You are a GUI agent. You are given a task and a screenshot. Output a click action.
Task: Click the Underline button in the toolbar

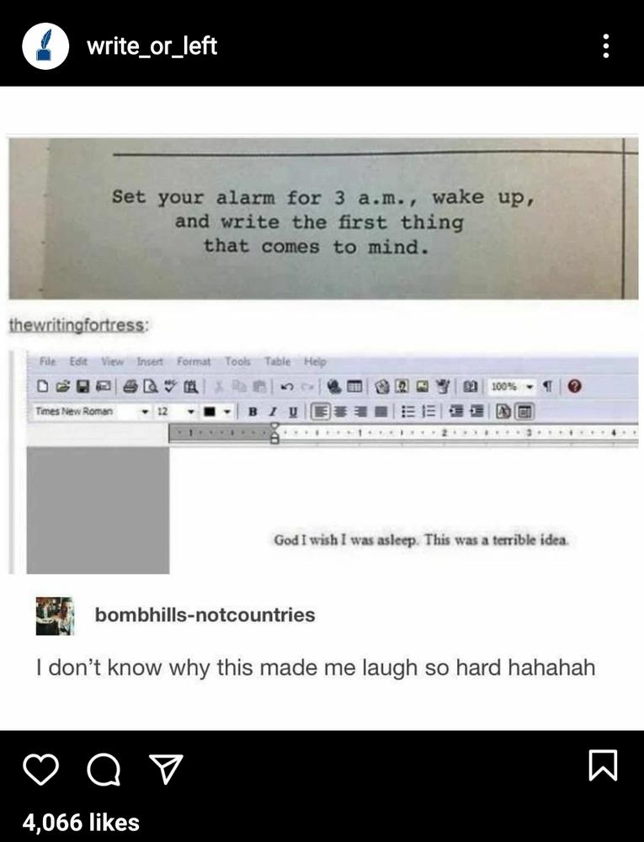click(293, 412)
